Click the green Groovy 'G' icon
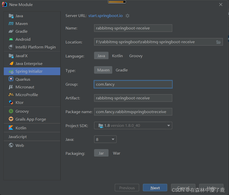Viewport: 229px width, 195px height. click(x=11, y=111)
